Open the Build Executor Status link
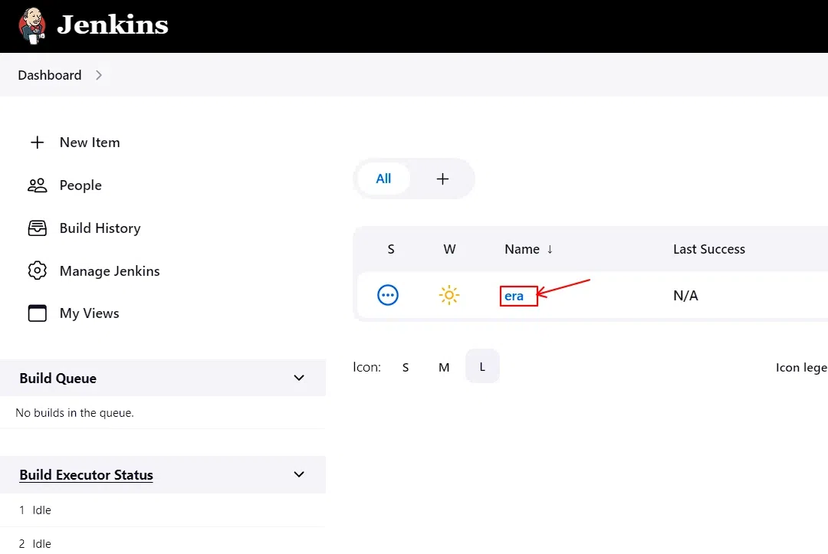 86,475
